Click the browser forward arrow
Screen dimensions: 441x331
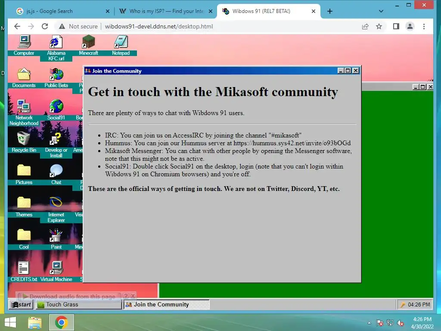pyautogui.click(x=31, y=26)
